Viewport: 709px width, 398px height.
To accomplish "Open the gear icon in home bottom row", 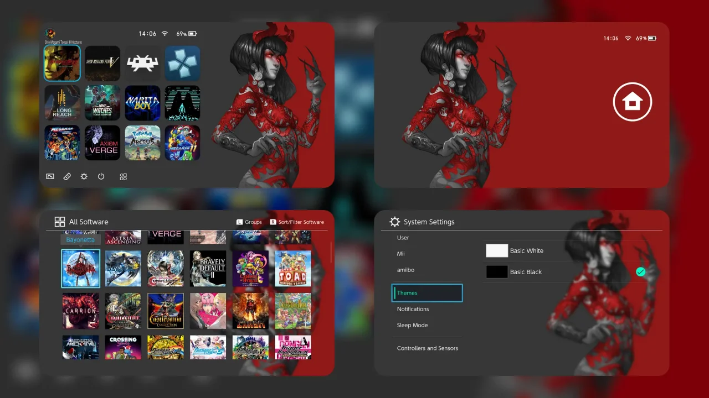I will 84,177.
